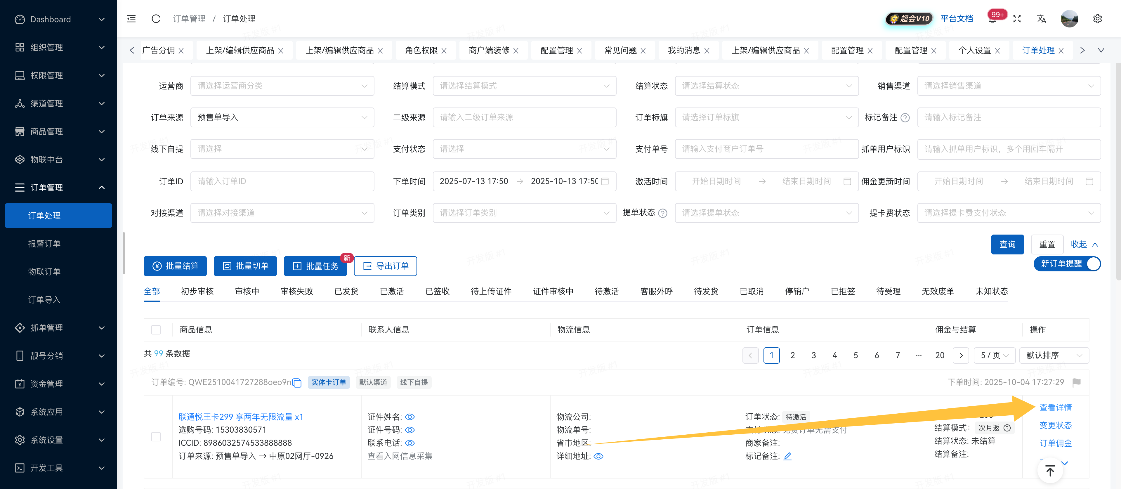Open the 订单来源 dropdown showing 预售单导入
The height and width of the screenshot is (489, 1121).
282,117
